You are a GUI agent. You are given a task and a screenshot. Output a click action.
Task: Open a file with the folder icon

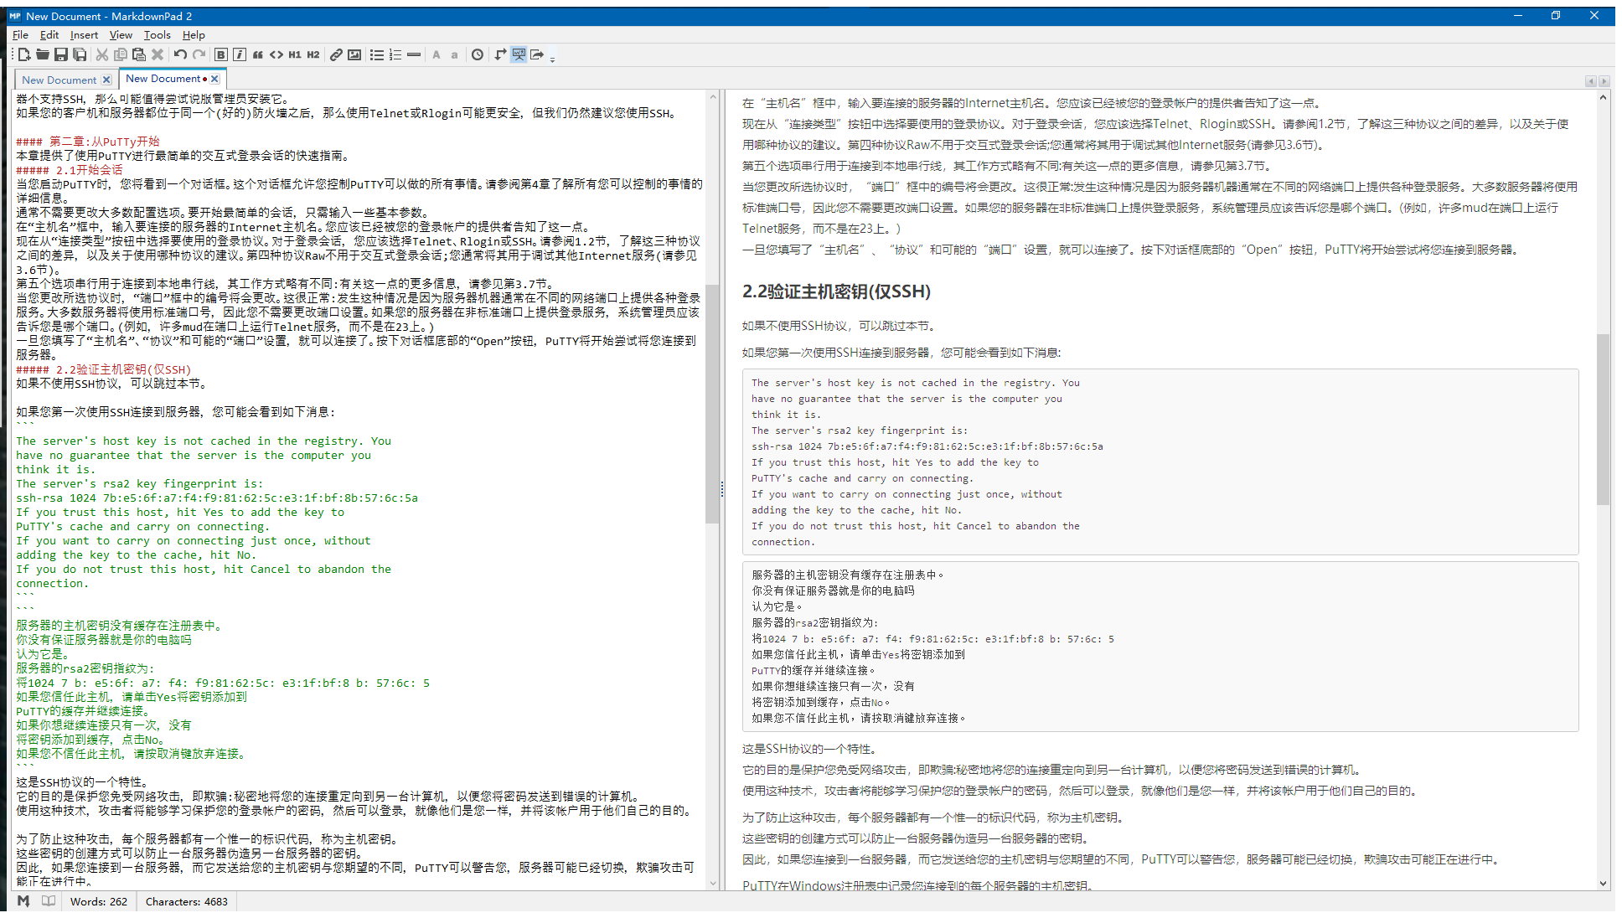click(42, 54)
